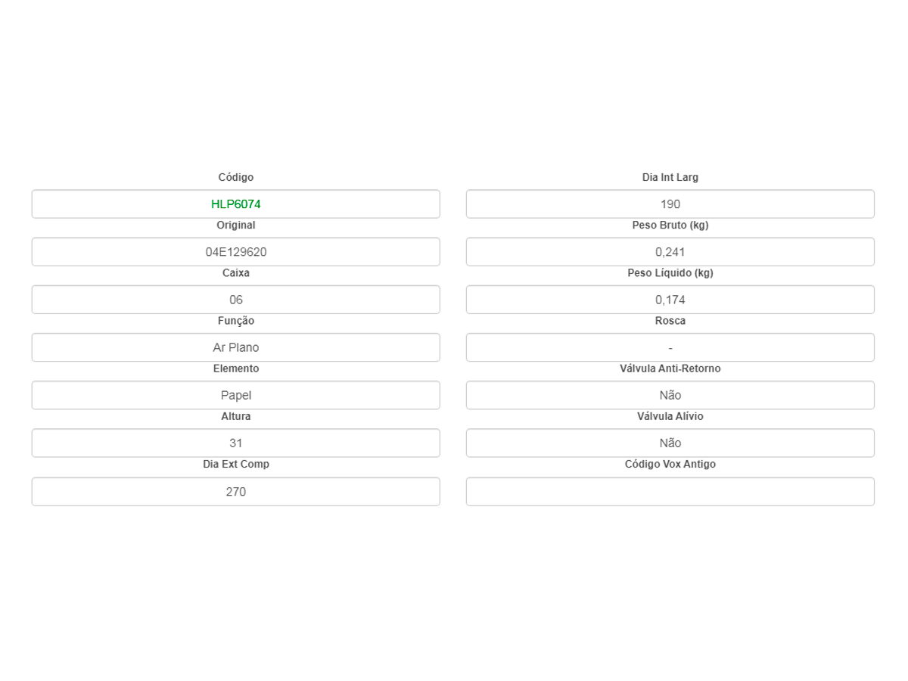This screenshot has width=908, height=681.
Task: Click the Função label text
Action: coord(236,321)
